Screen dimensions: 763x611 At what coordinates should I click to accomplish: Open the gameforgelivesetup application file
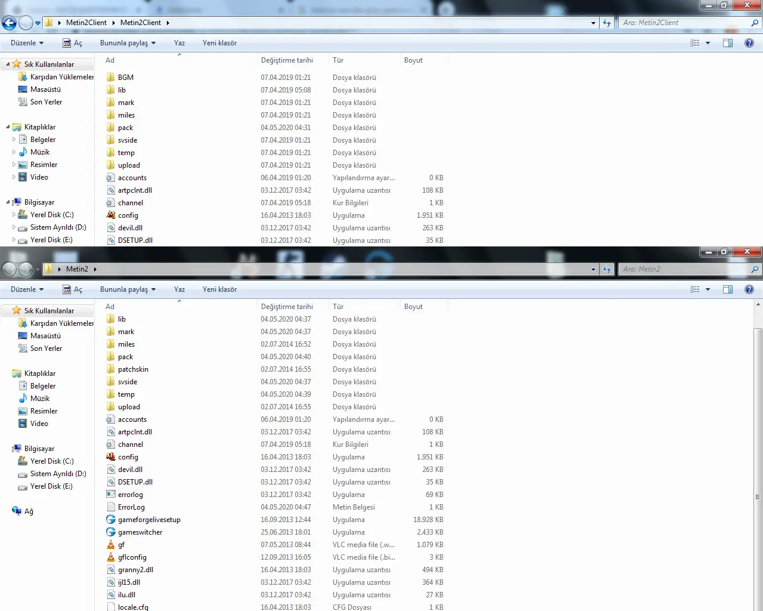tap(148, 520)
